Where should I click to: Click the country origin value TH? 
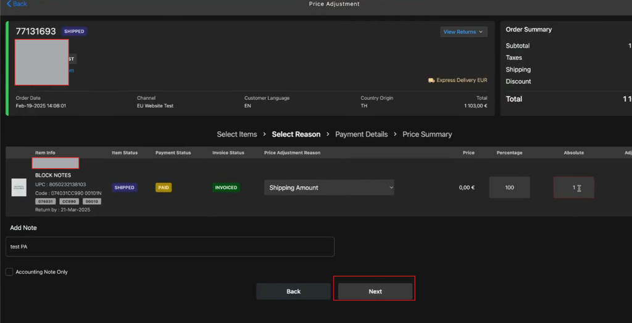click(364, 106)
